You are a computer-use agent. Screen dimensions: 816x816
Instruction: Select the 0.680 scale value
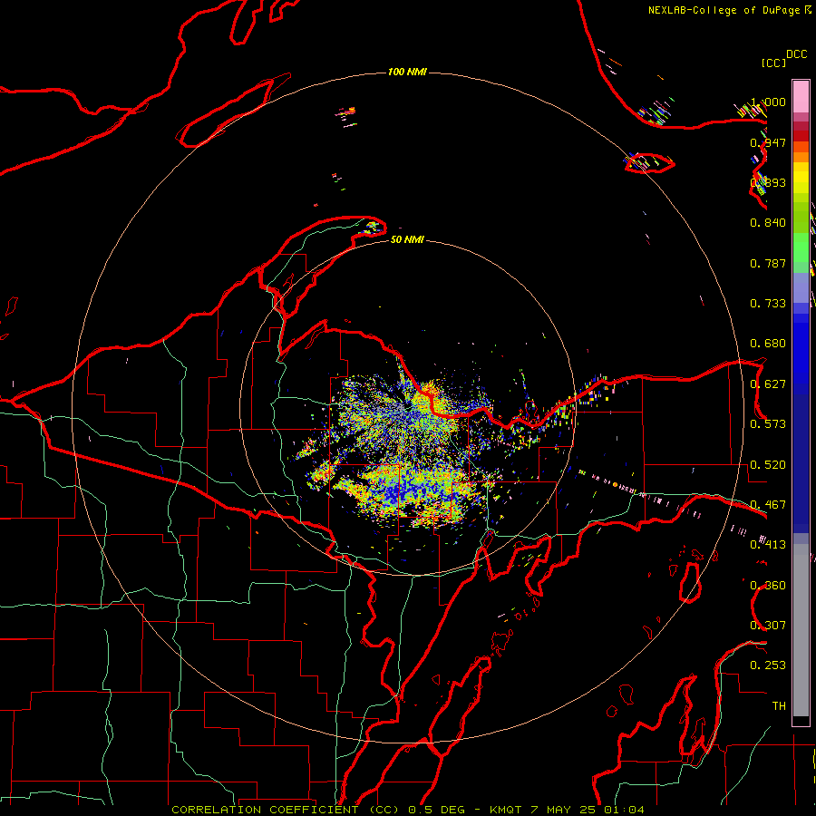[x=768, y=344]
